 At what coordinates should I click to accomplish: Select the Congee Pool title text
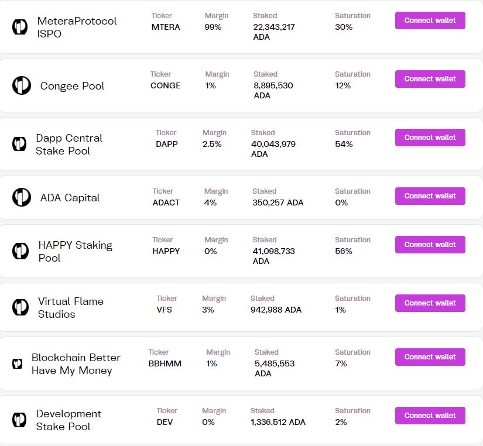tap(72, 86)
